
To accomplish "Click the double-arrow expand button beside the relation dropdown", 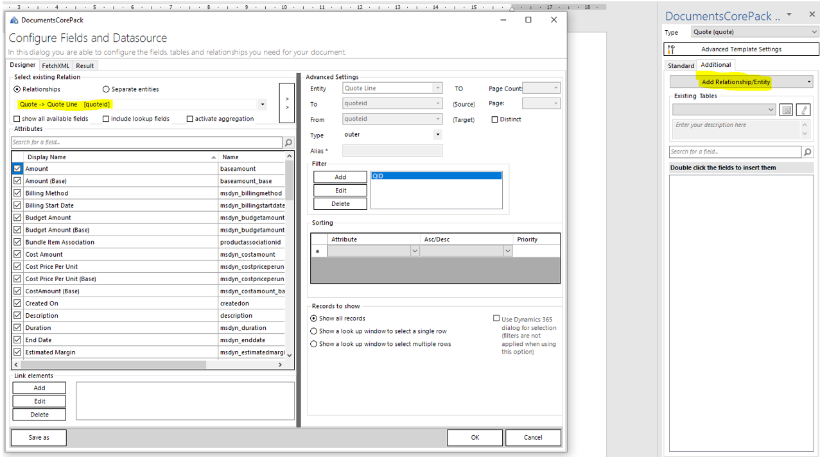I will coord(286,103).
